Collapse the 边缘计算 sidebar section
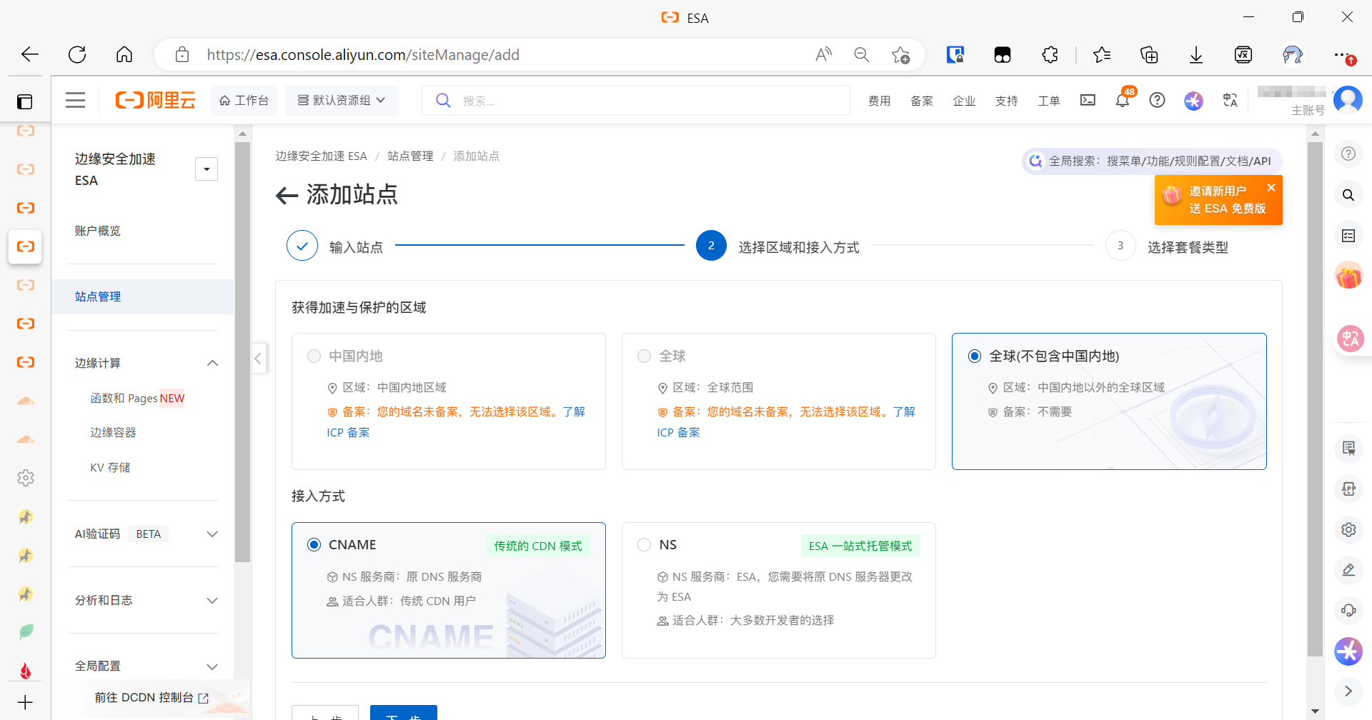This screenshot has height=720, width=1372. 212,364
